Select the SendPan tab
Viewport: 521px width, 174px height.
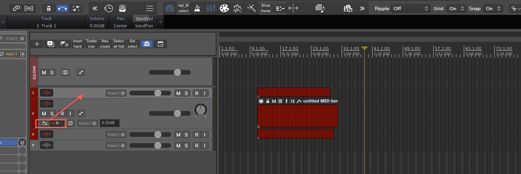[144, 26]
